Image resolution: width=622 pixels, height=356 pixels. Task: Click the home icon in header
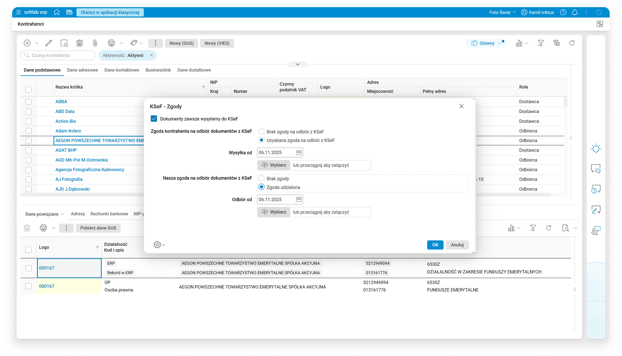point(56,13)
